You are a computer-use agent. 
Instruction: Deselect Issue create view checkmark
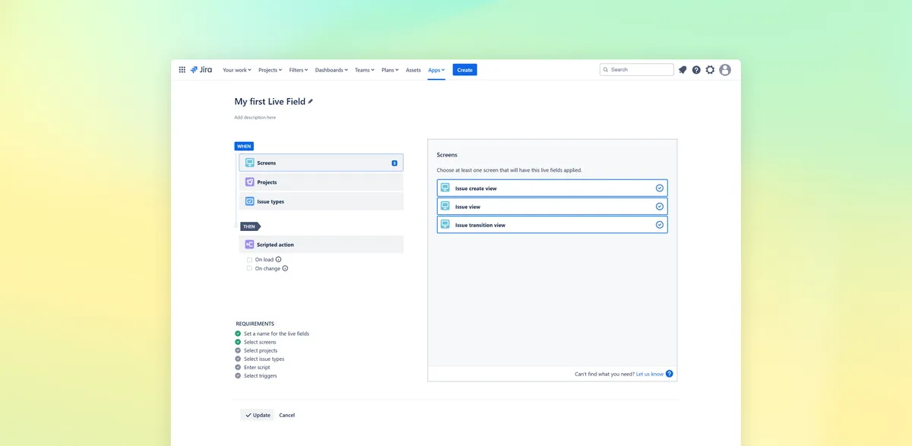(x=660, y=188)
